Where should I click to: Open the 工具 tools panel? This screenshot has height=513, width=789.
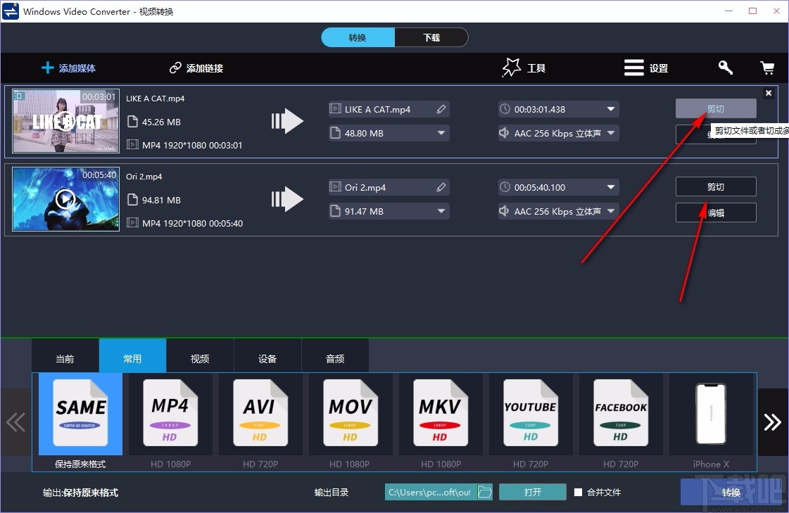point(524,68)
